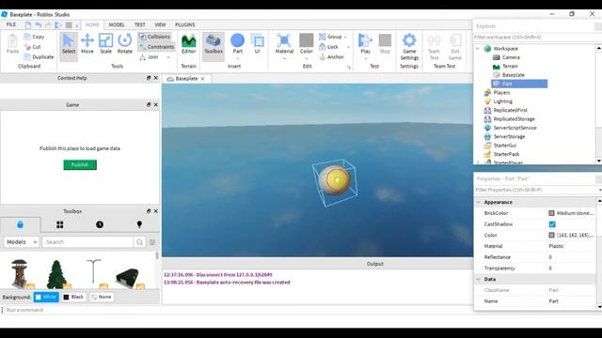Activate the Move tool

[87, 44]
